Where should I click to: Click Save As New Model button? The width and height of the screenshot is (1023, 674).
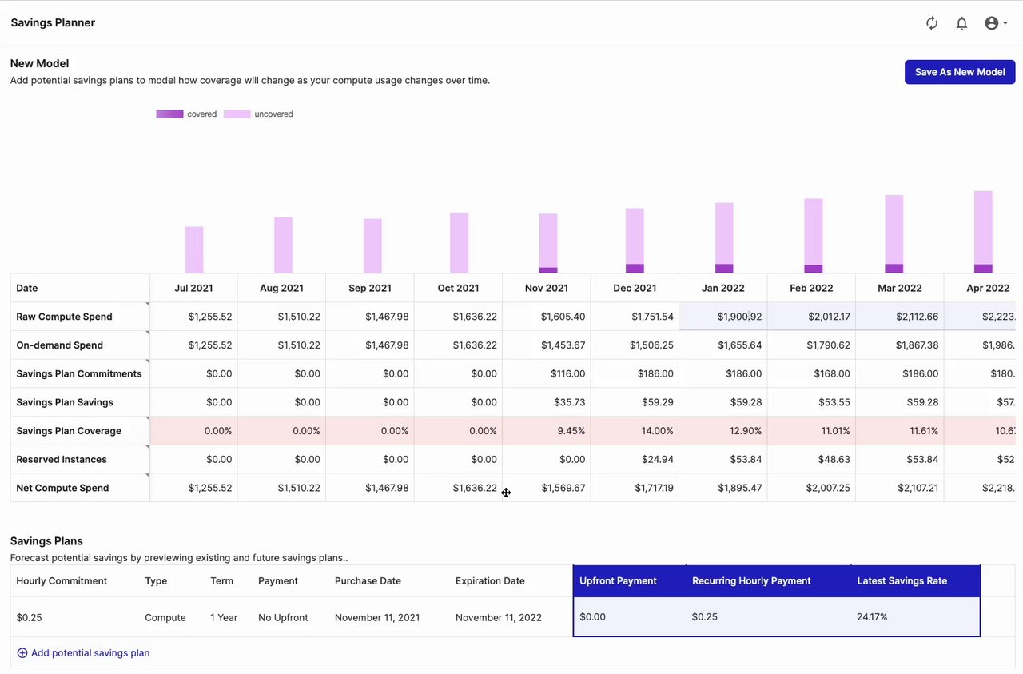[960, 72]
